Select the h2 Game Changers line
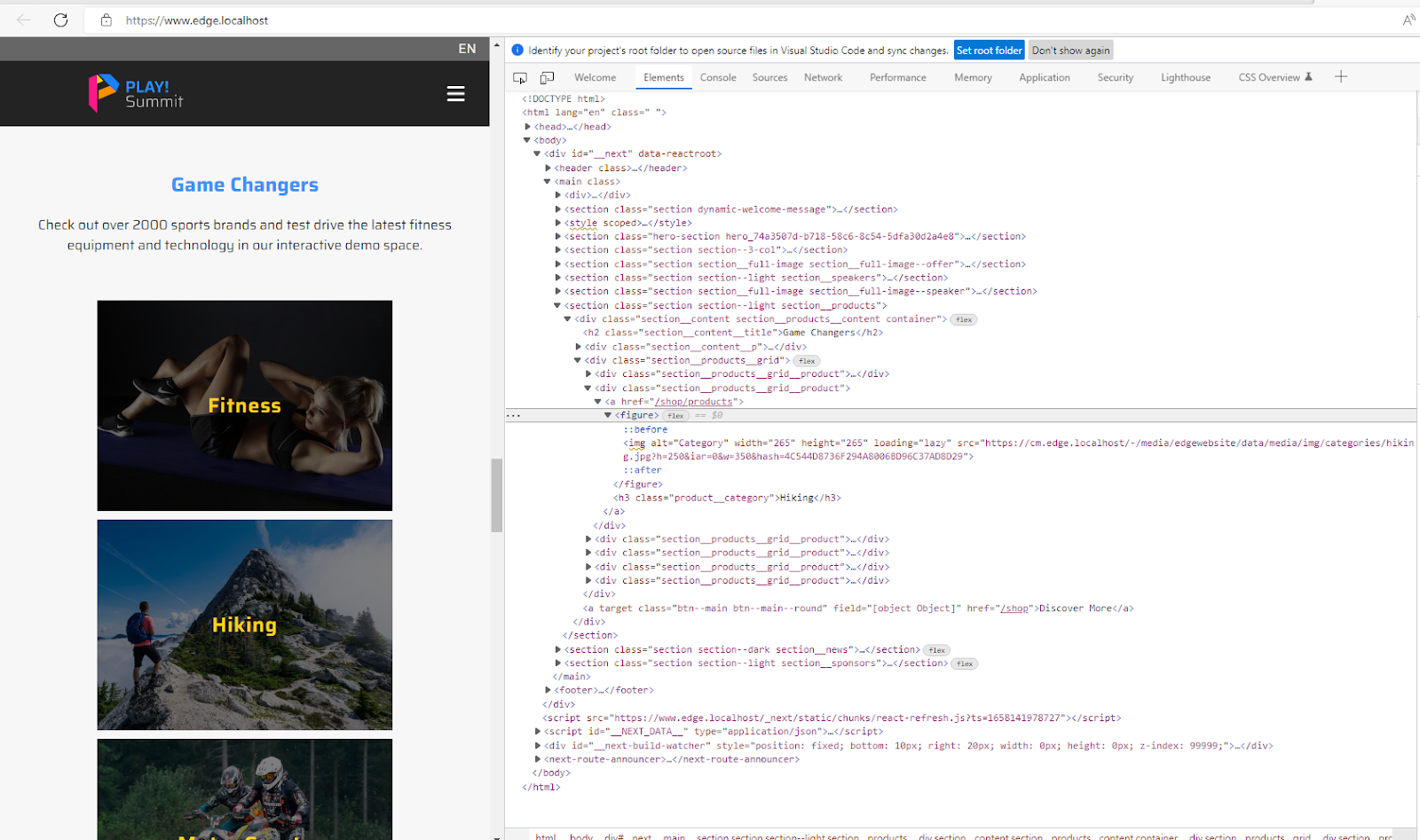This screenshot has height=840, width=1420. (733, 333)
